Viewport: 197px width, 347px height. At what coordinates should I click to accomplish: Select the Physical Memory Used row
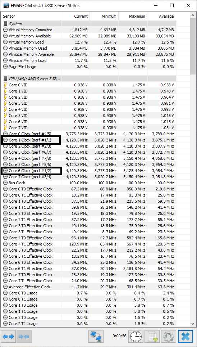point(89,48)
